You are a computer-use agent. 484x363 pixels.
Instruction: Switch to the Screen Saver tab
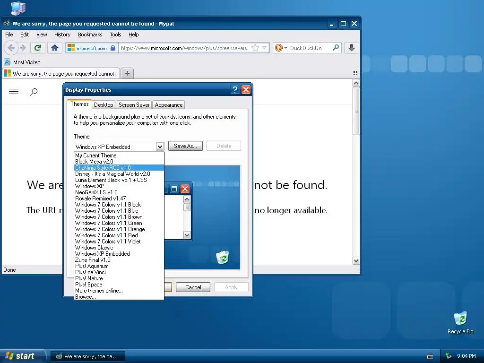coord(134,104)
